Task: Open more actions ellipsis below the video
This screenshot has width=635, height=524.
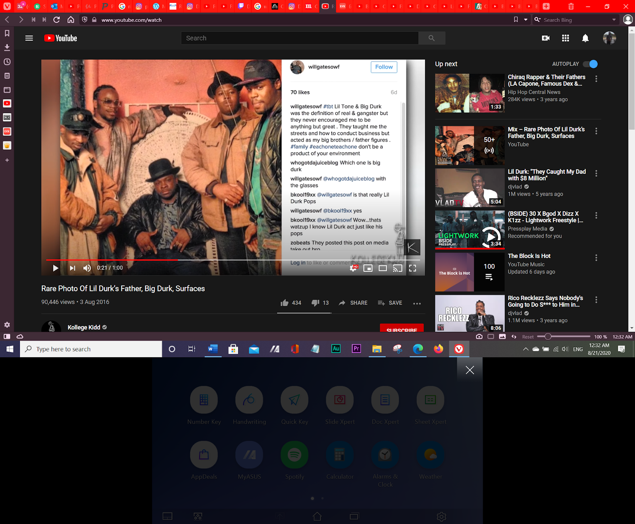Action: (x=417, y=303)
